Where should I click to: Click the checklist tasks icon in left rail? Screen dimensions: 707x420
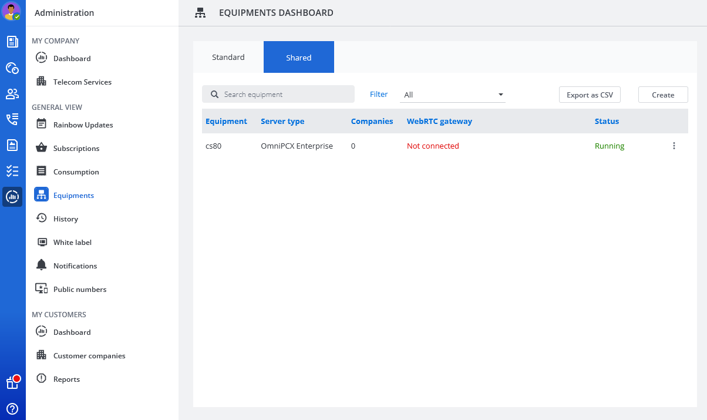click(x=12, y=171)
